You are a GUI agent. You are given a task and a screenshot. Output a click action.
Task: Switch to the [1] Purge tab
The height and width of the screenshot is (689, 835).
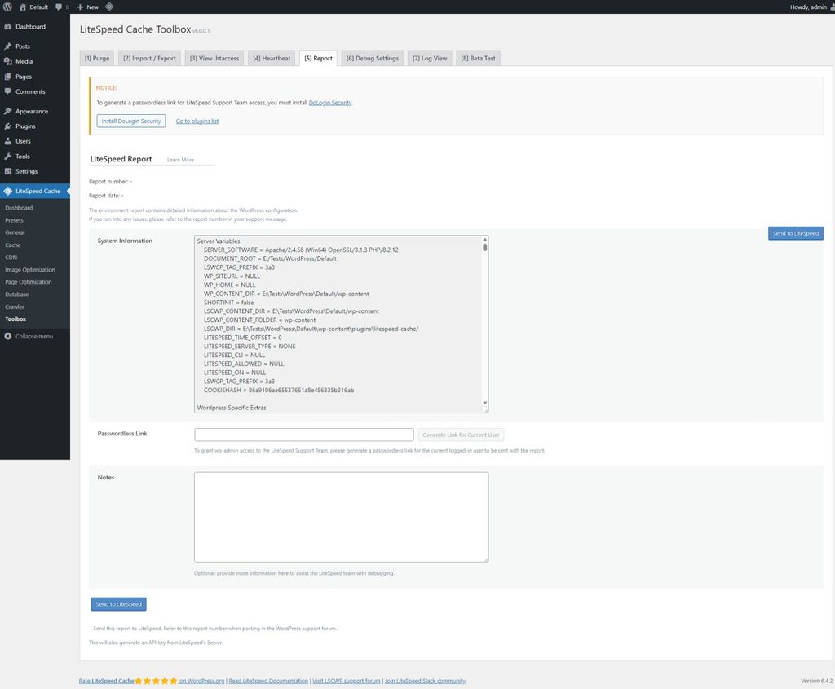pos(97,58)
